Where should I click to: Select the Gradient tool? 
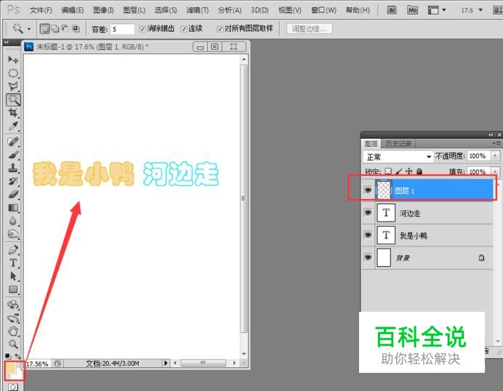click(13, 208)
